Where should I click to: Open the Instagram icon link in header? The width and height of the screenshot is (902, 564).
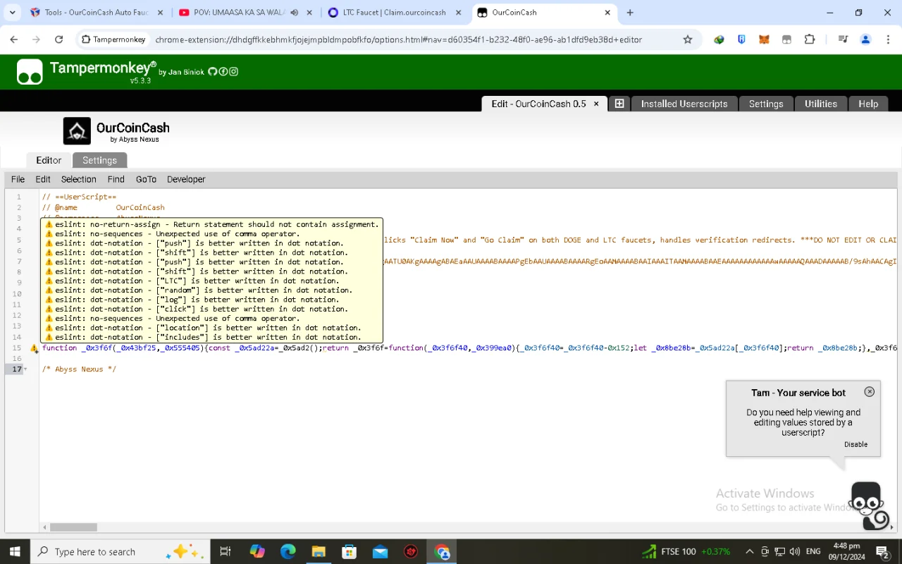[x=233, y=72]
